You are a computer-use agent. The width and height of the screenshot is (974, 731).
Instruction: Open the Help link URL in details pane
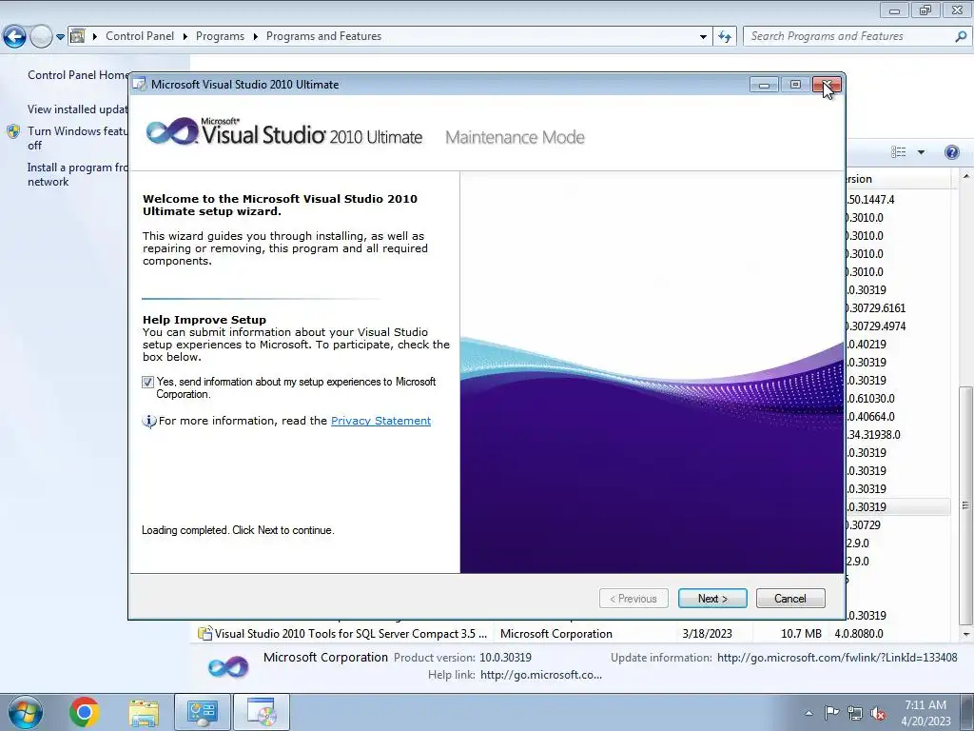(x=540, y=675)
